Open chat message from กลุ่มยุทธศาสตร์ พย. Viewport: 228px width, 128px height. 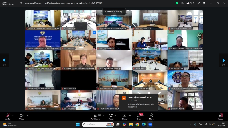tap(139, 102)
